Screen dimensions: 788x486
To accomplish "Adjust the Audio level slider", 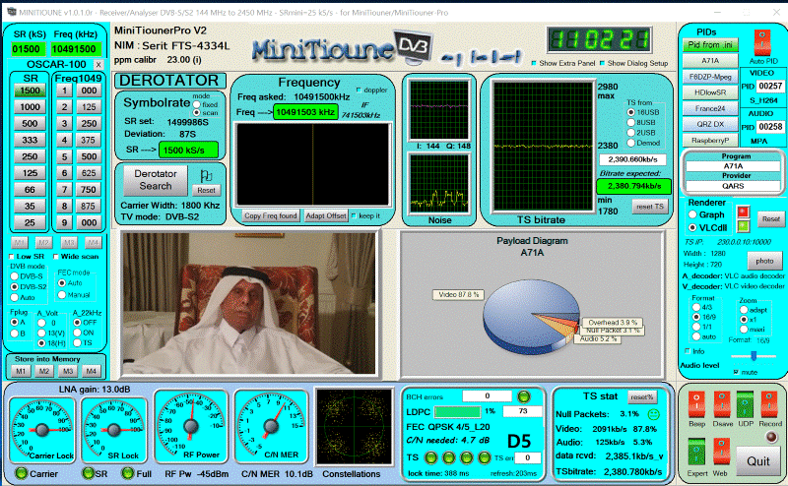I will coord(754,356).
